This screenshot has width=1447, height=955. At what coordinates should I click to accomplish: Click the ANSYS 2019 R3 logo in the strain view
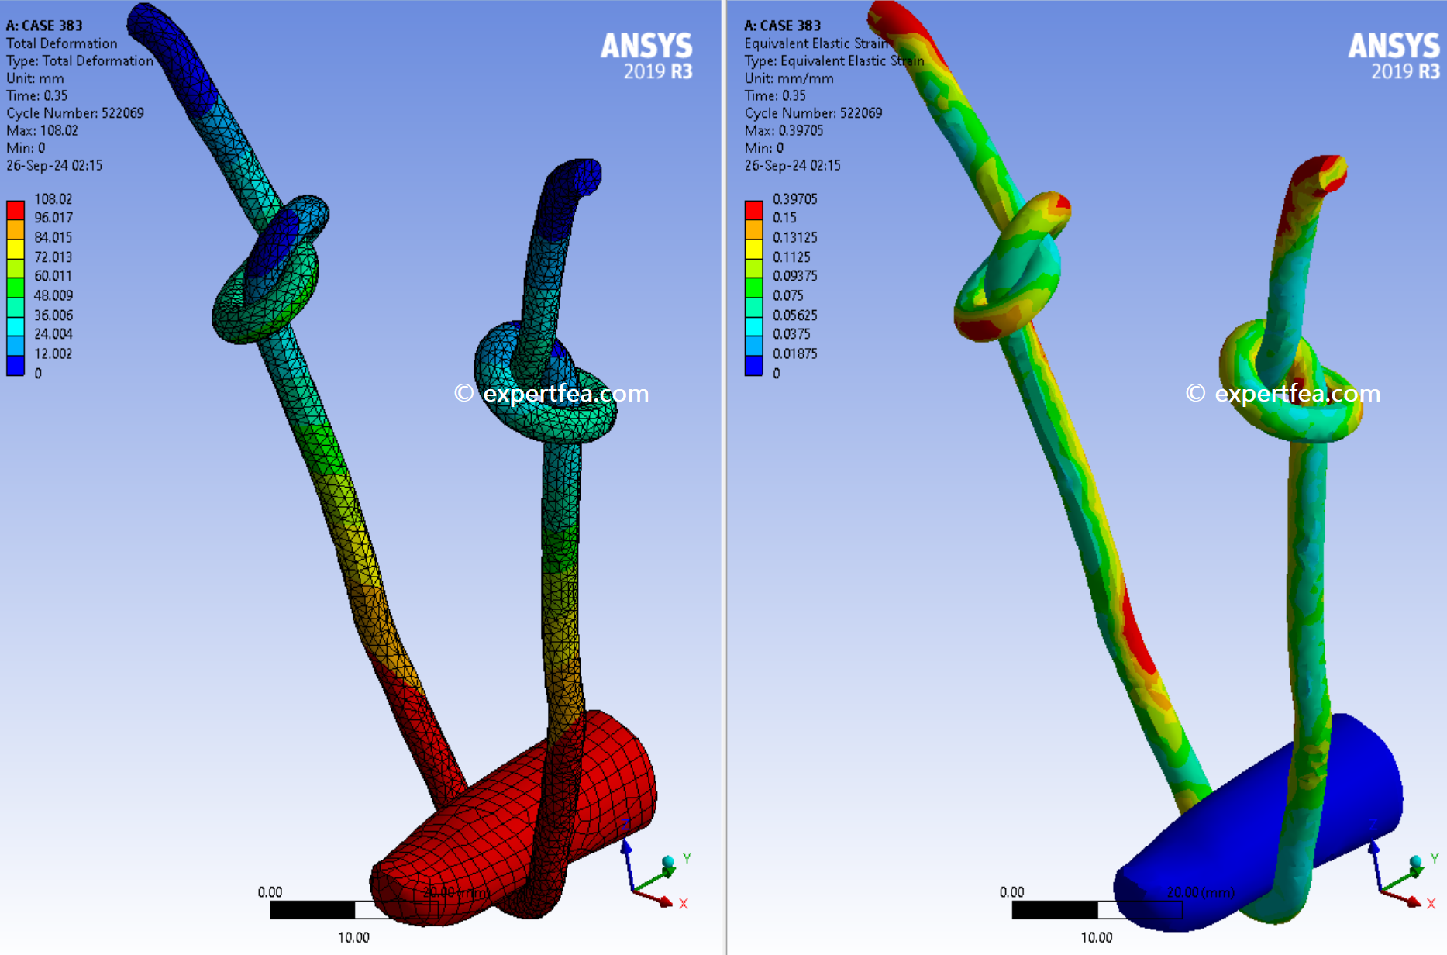pyautogui.click(x=1394, y=56)
